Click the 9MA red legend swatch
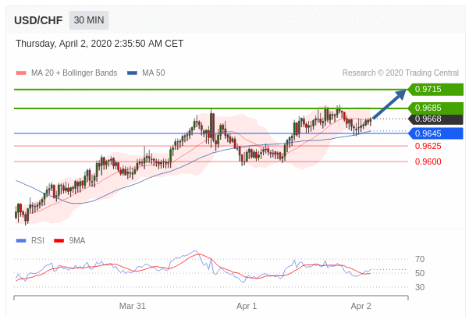 (x=59, y=241)
